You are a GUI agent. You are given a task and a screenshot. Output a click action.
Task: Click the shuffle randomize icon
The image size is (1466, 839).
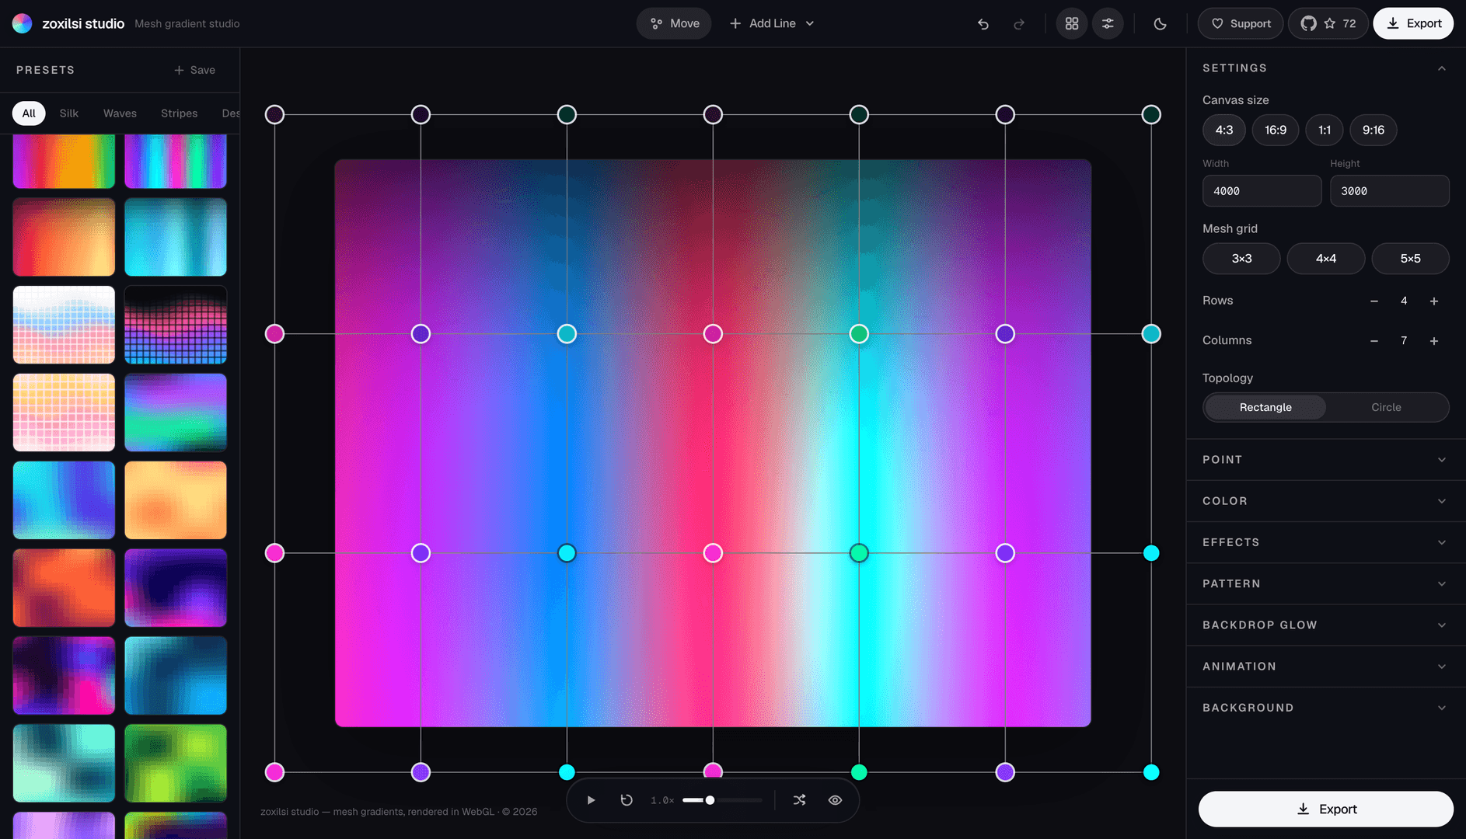[x=799, y=800]
